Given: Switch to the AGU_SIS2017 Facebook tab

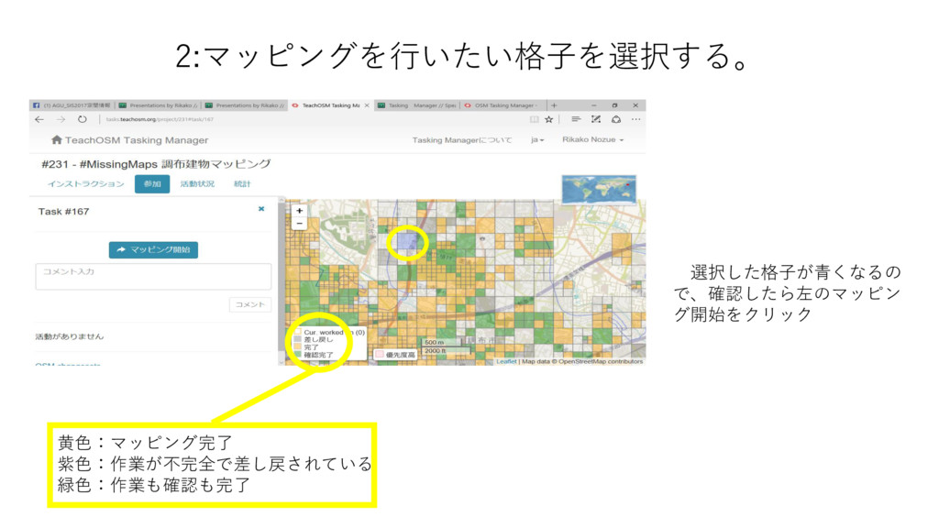Looking at the screenshot, I should [72, 105].
